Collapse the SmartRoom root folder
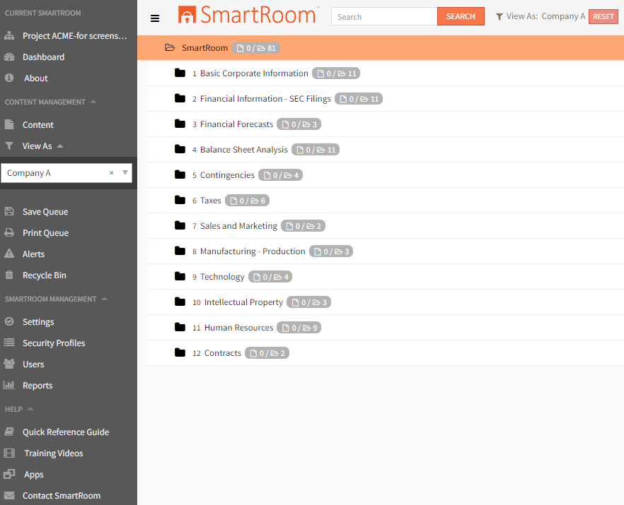 click(x=170, y=48)
